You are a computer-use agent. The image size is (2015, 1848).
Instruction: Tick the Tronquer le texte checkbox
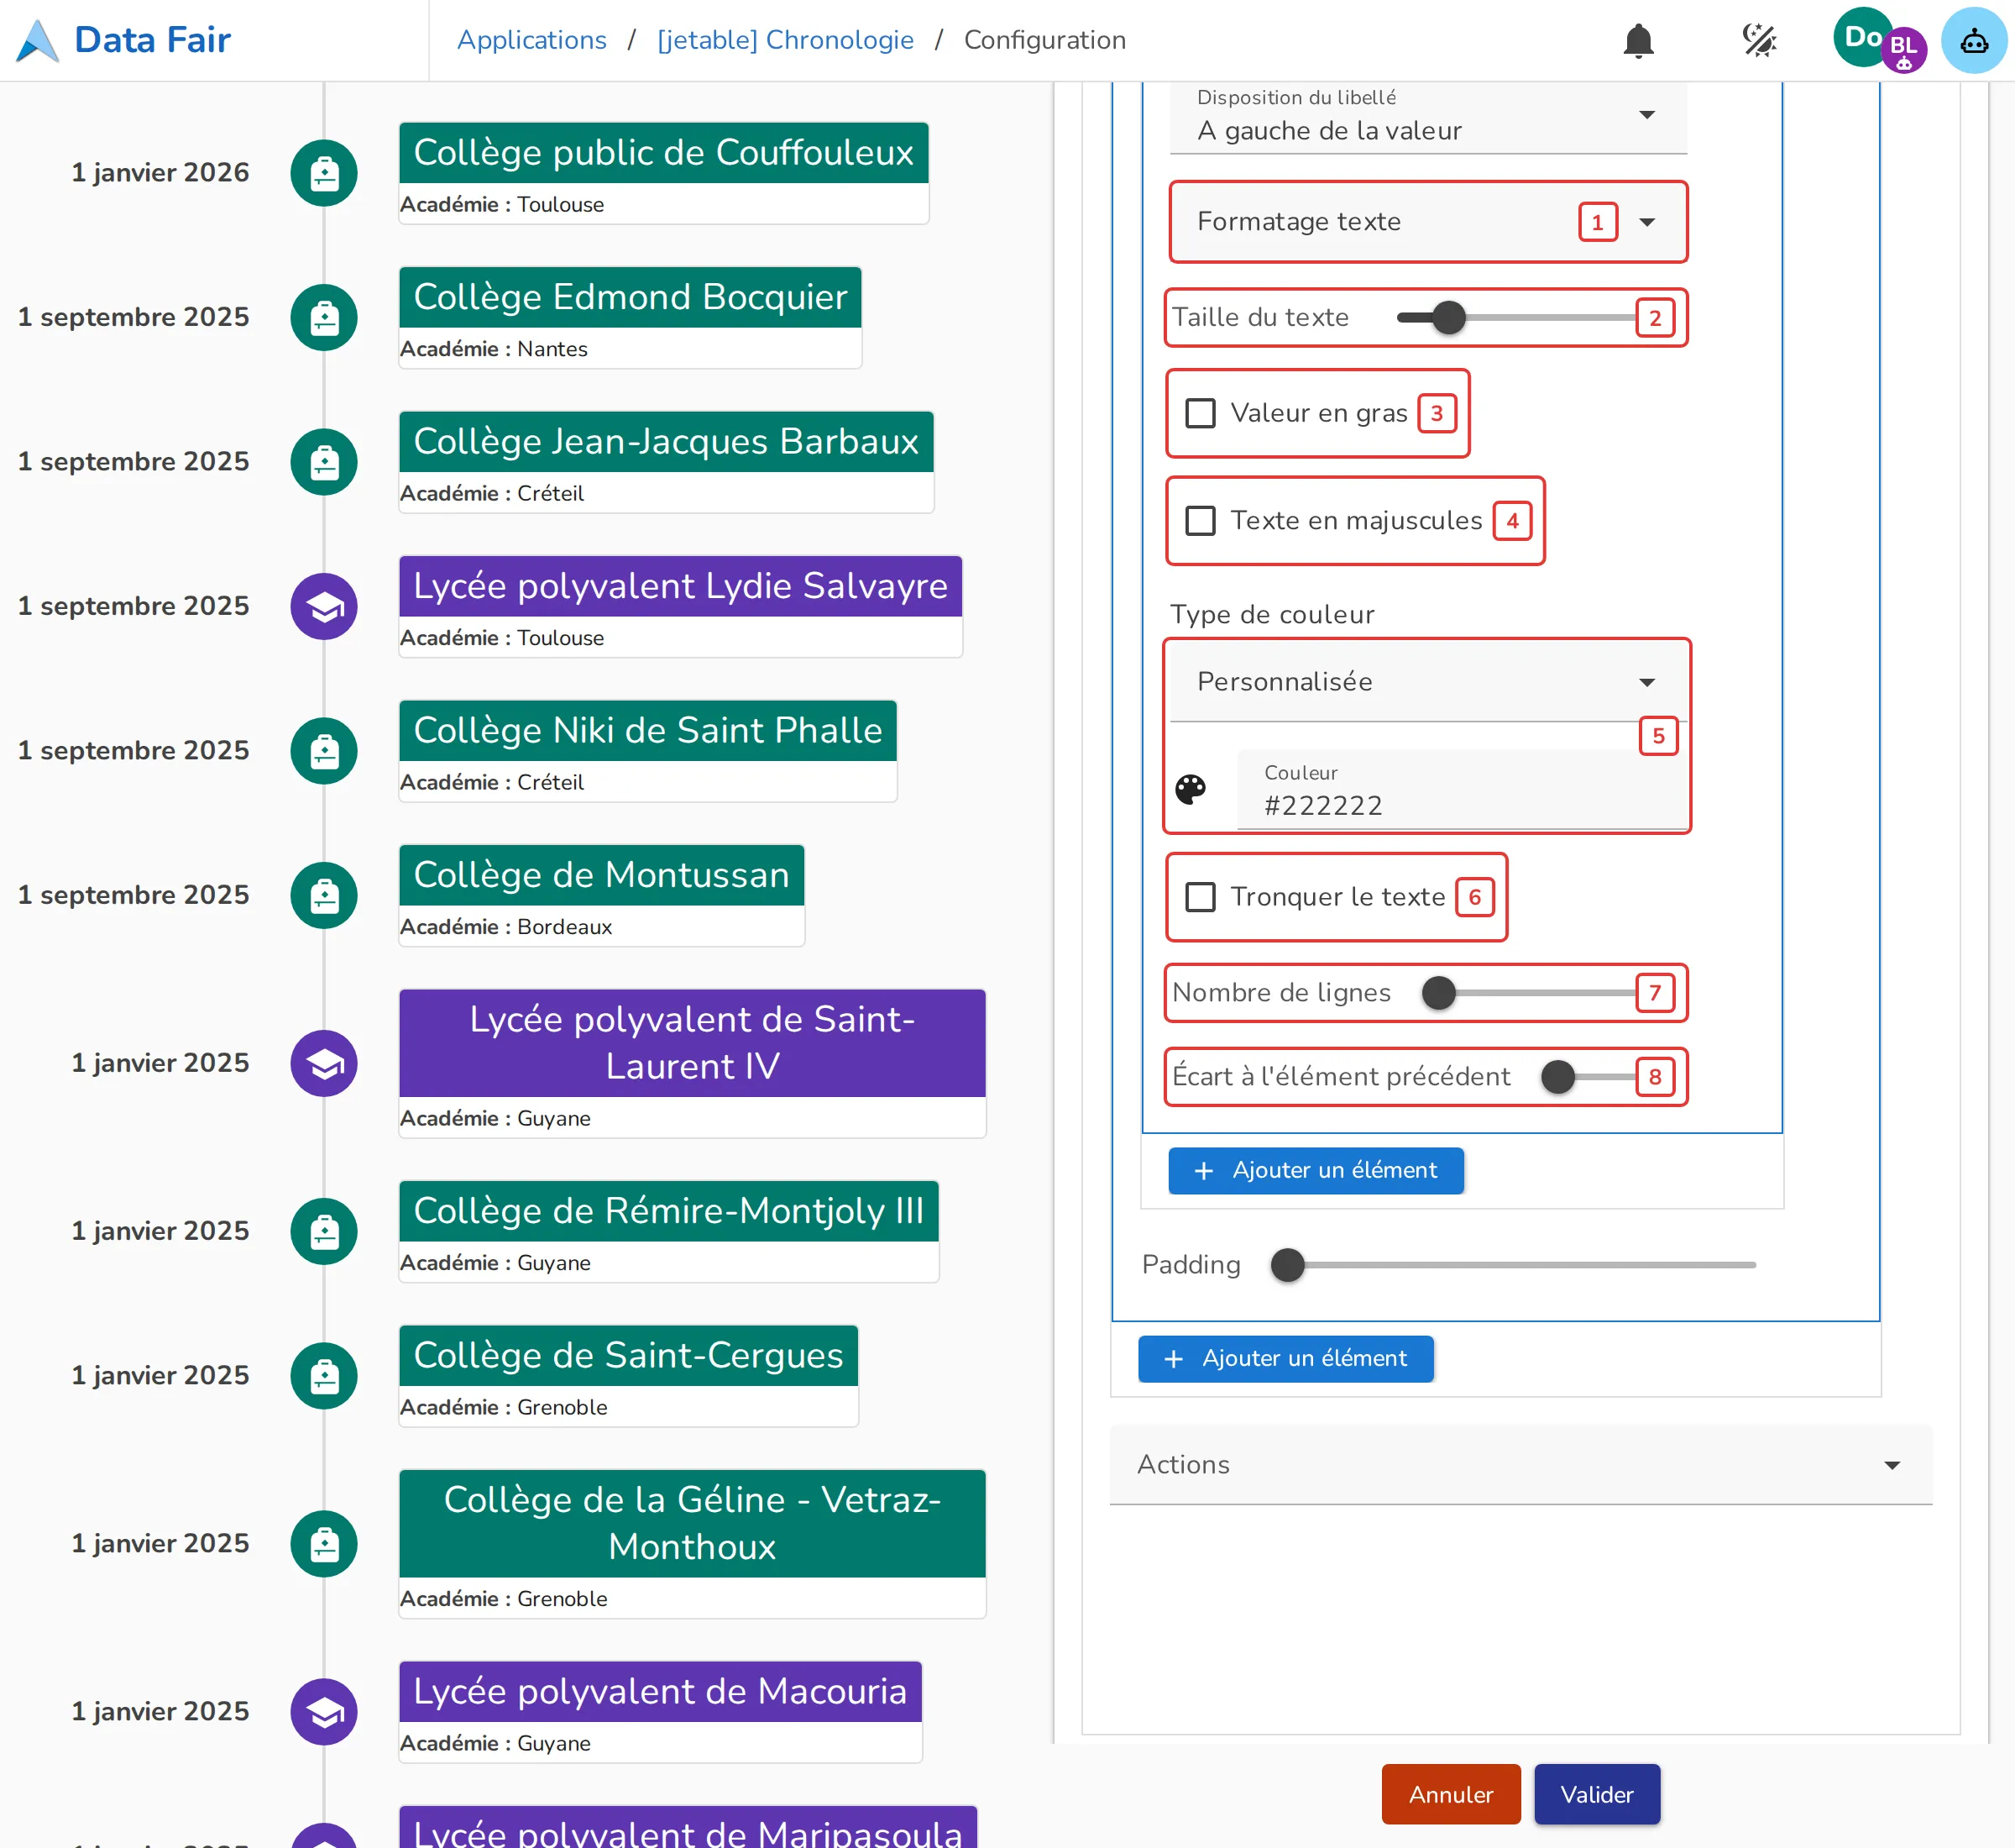pyautogui.click(x=1200, y=897)
